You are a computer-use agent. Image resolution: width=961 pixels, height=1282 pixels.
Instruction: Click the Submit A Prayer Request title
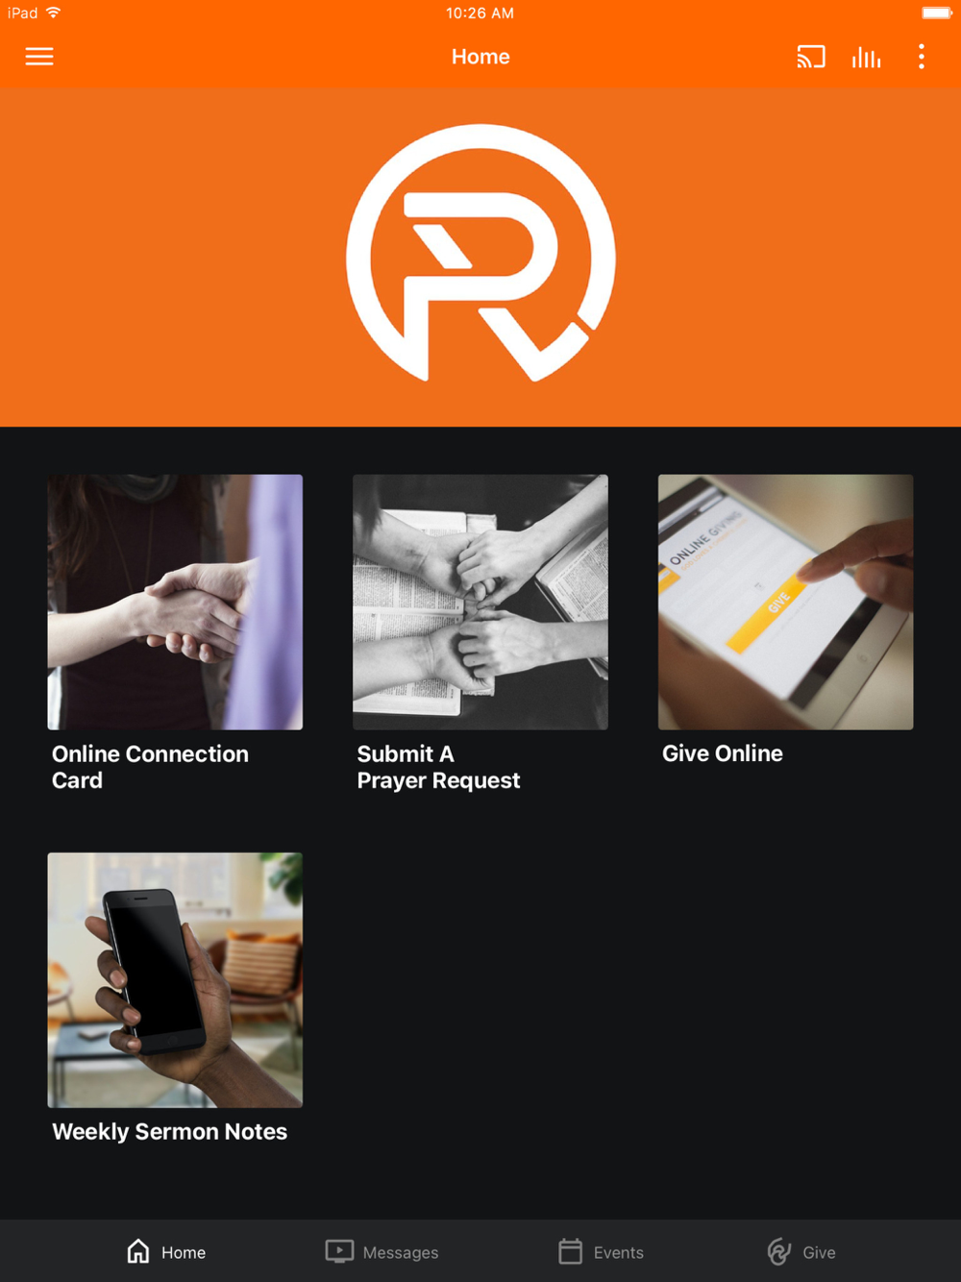point(438,767)
